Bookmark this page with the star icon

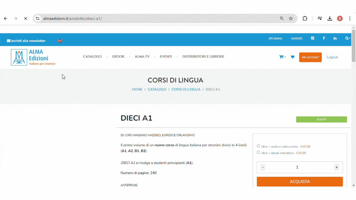(x=291, y=19)
